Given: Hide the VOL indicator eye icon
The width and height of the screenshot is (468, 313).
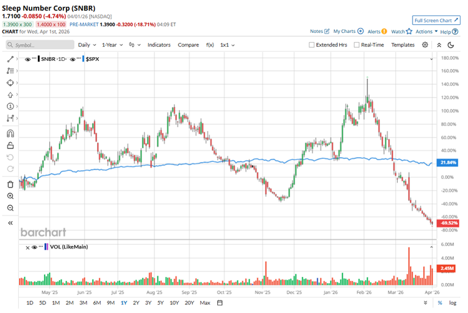Looking at the screenshot, I should click(x=34, y=247).
